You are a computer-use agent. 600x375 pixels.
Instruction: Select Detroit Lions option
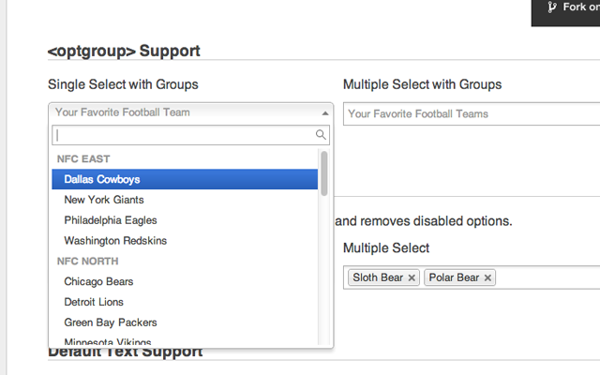click(x=94, y=302)
